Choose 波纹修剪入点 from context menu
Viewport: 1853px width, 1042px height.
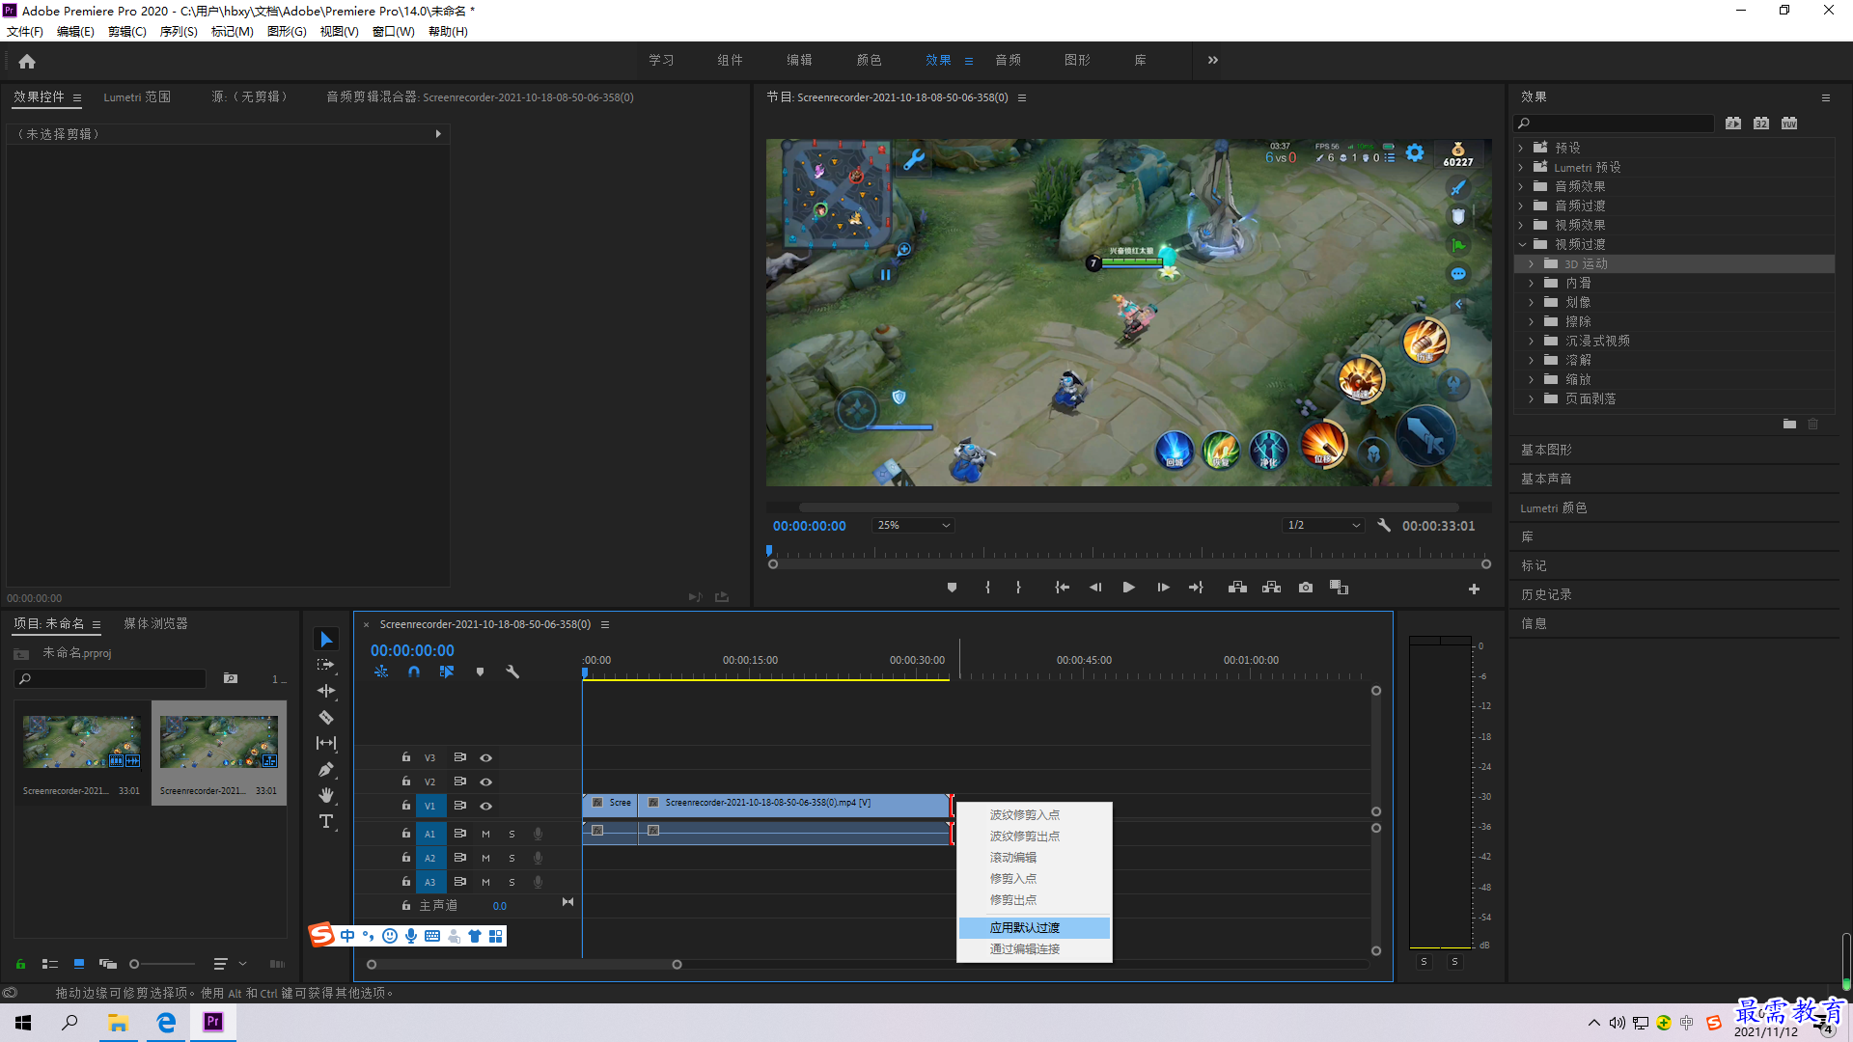1025,815
